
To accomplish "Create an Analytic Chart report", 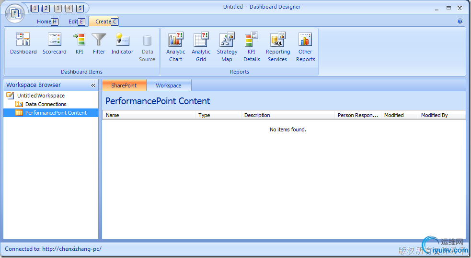I will (176, 47).
